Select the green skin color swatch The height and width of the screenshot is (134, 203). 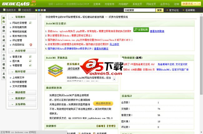click(36, 10)
